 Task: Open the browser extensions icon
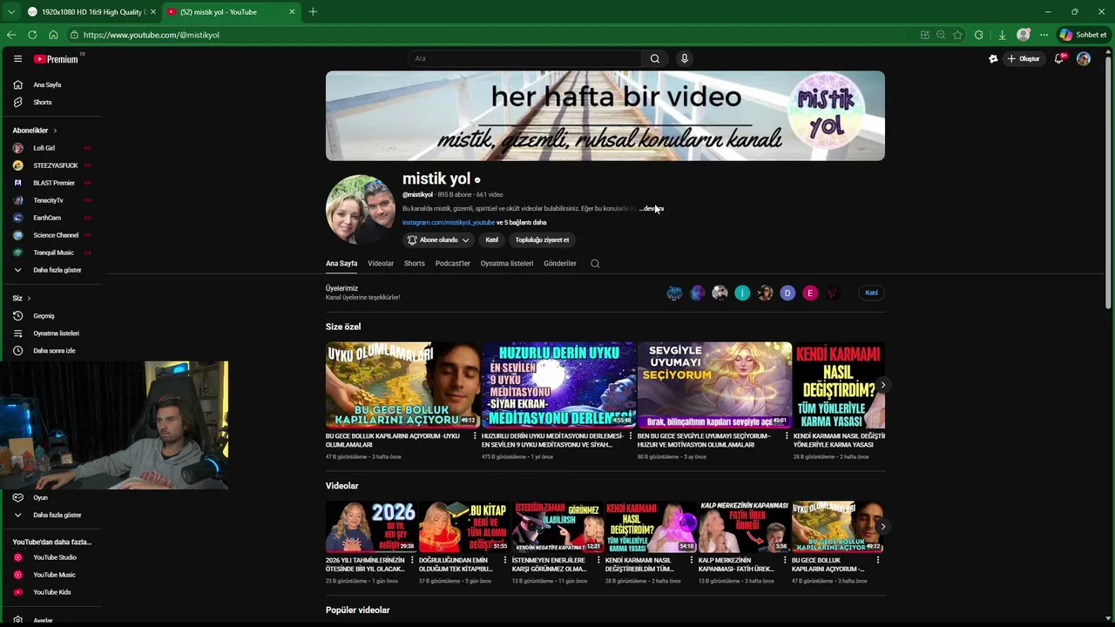tap(979, 35)
